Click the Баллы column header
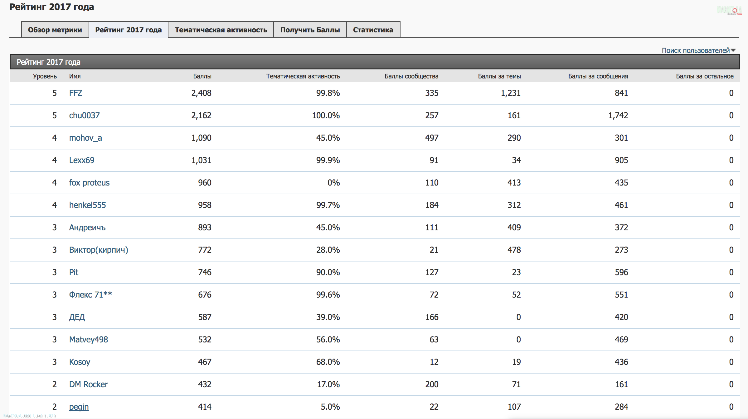 [x=202, y=76]
